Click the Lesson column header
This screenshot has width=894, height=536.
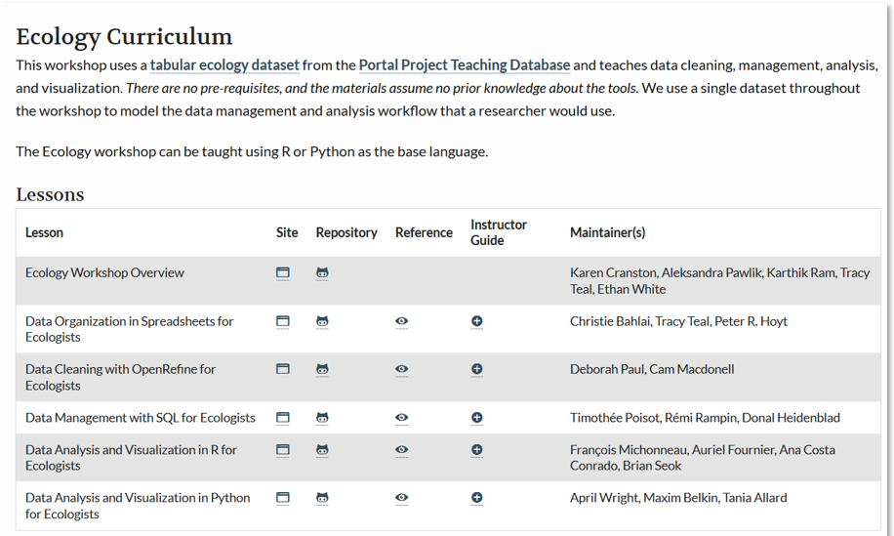(x=44, y=232)
